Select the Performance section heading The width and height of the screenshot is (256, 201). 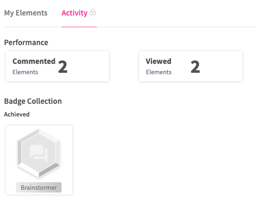pyautogui.click(x=26, y=42)
